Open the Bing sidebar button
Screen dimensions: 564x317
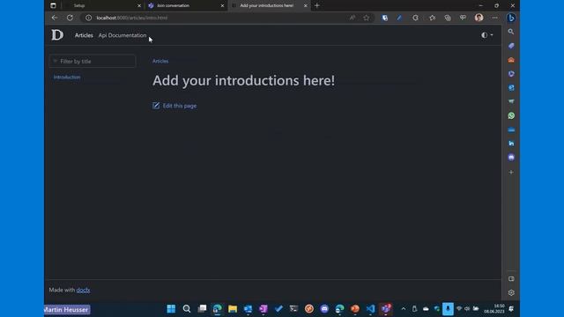pos(511,18)
